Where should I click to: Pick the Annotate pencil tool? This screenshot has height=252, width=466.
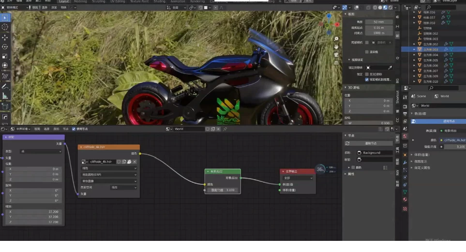pos(5,86)
